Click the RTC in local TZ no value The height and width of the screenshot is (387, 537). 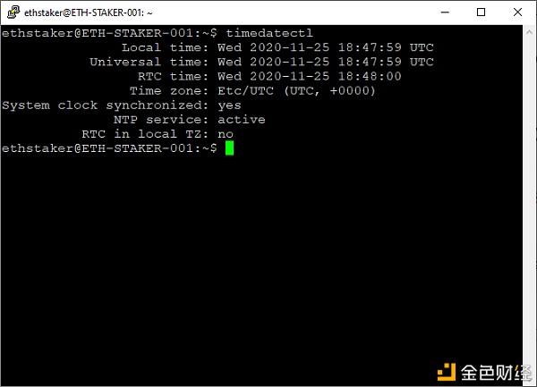(x=226, y=134)
